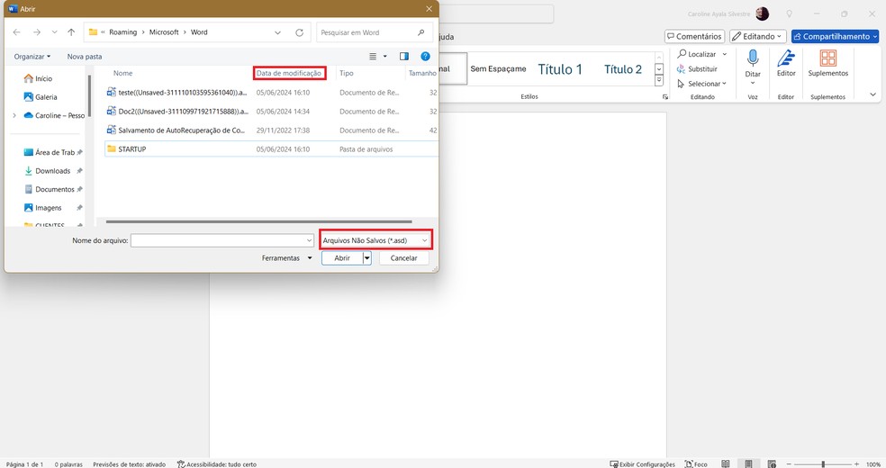The width and height of the screenshot is (886, 468).
Task: Go back with the dialog back arrow
Action: [x=16, y=32]
